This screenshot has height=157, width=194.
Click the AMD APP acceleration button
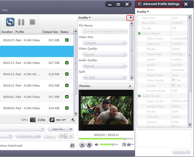point(58,120)
